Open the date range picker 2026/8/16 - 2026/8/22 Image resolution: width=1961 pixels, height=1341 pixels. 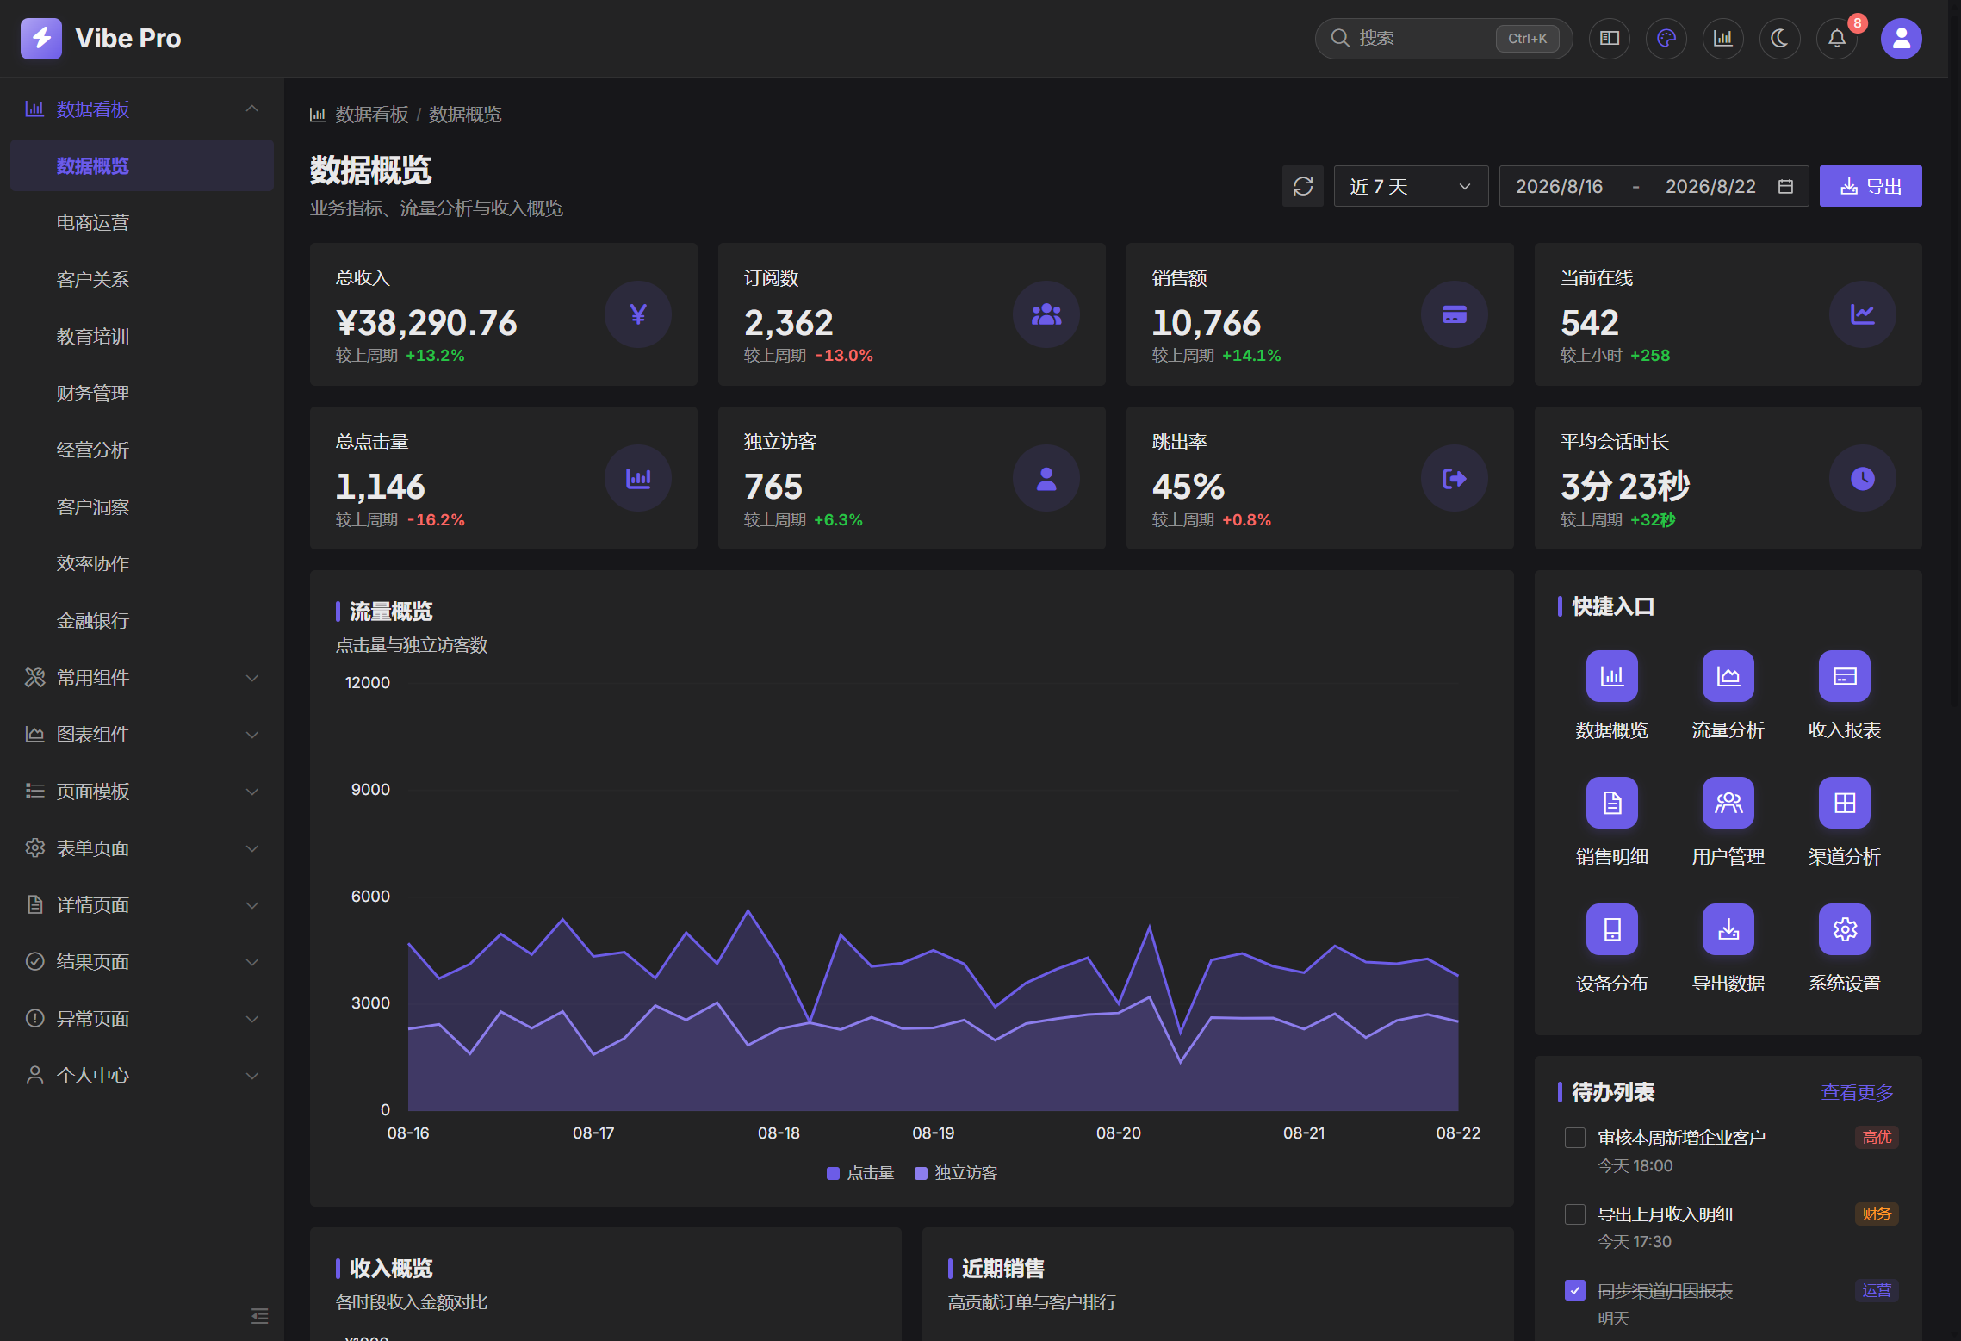tap(1654, 186)
